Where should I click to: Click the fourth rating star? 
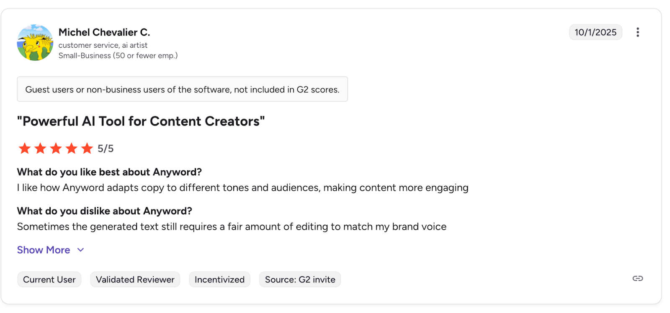tap(72, 148)
